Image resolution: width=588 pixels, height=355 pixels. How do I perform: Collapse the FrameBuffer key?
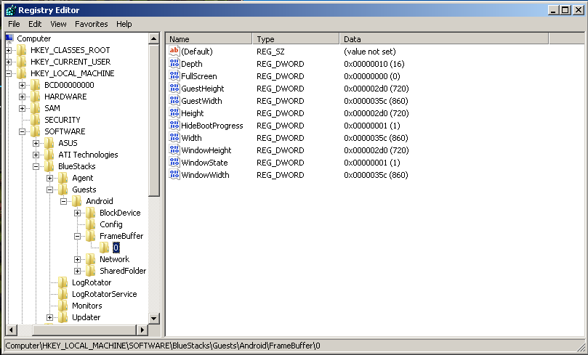77,236
